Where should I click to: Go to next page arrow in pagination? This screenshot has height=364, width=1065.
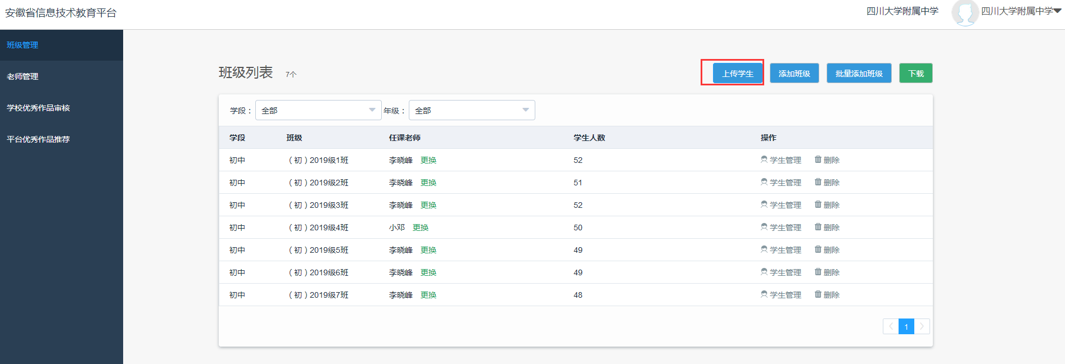tap(922, 326)
